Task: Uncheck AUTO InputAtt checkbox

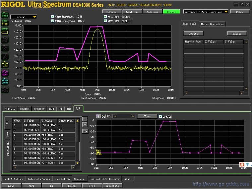Action: click(x=52, y=16)
